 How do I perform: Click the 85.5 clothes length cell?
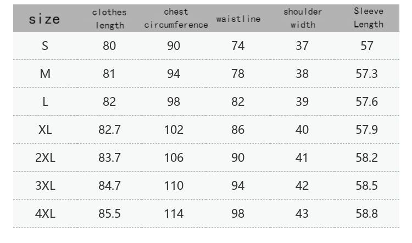[109, 213]
